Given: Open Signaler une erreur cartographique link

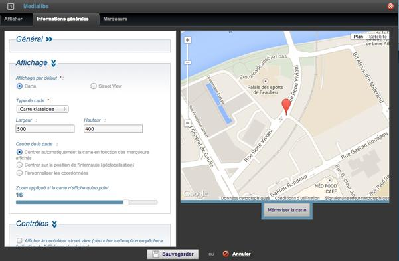Looking at the screenshot, I should point(357,198).
